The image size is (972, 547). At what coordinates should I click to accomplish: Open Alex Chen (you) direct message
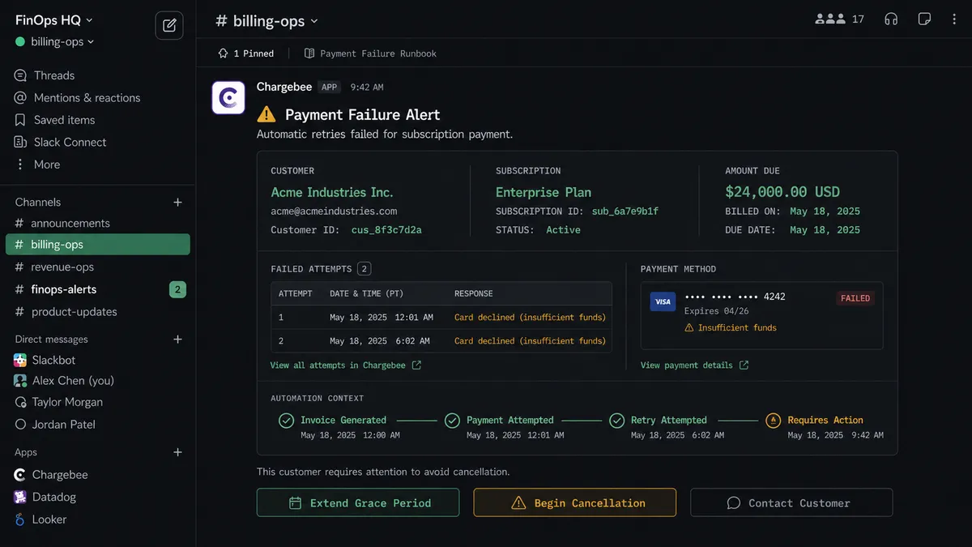73,380
